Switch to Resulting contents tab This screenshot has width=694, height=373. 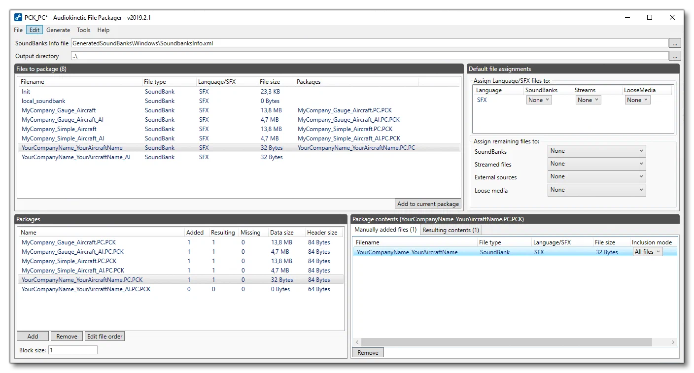click(x=451, y=230)
